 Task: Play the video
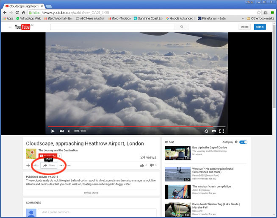[53, 131]
